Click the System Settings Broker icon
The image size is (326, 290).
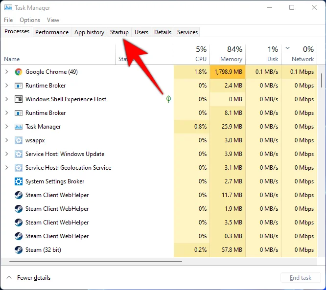[x=19, y=181]
